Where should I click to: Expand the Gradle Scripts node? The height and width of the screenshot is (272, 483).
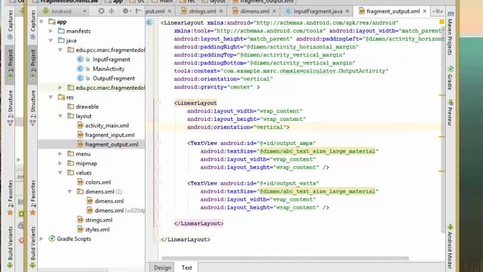[x=42, y=239]
